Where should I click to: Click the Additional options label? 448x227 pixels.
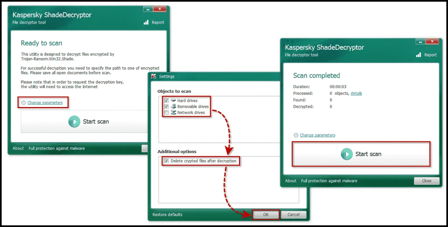point(177,151)
